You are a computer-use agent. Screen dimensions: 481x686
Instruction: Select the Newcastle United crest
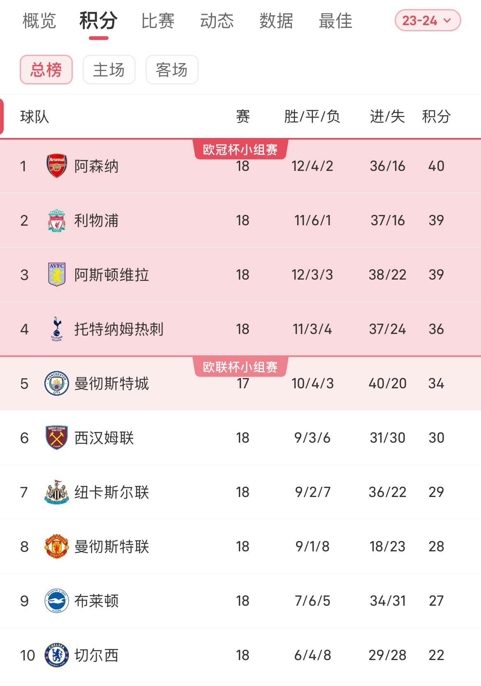coord(57,492)
